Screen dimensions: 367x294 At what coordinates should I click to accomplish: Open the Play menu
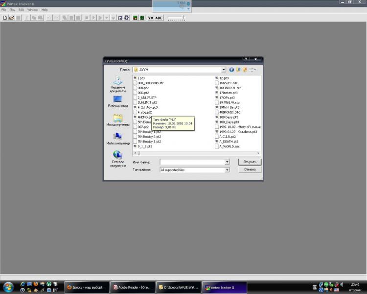point(12,10)
